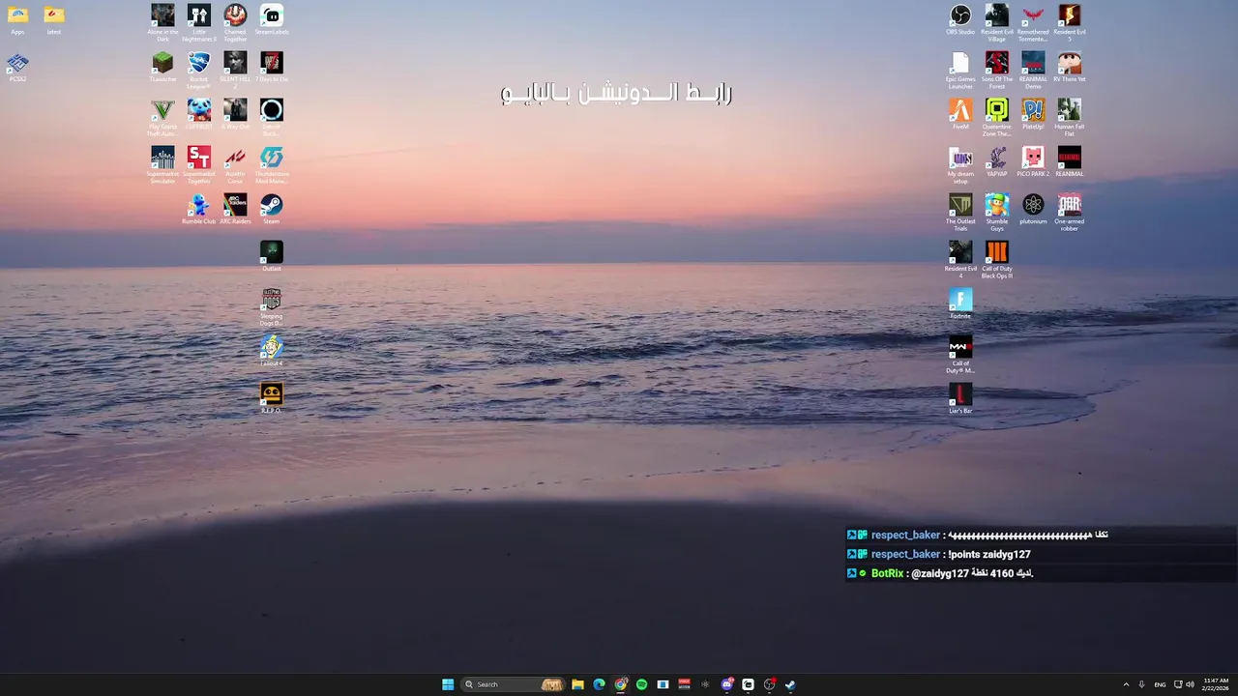Image resolution: width=1238 pixels, height=696 pixels.
Task: Open the Windows Start menu
Action: 448,684
